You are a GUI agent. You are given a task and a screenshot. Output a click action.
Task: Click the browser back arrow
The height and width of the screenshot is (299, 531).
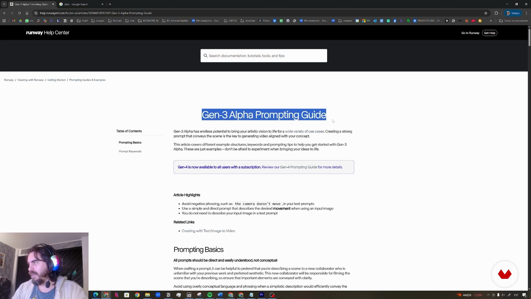[x=4, y=13]
